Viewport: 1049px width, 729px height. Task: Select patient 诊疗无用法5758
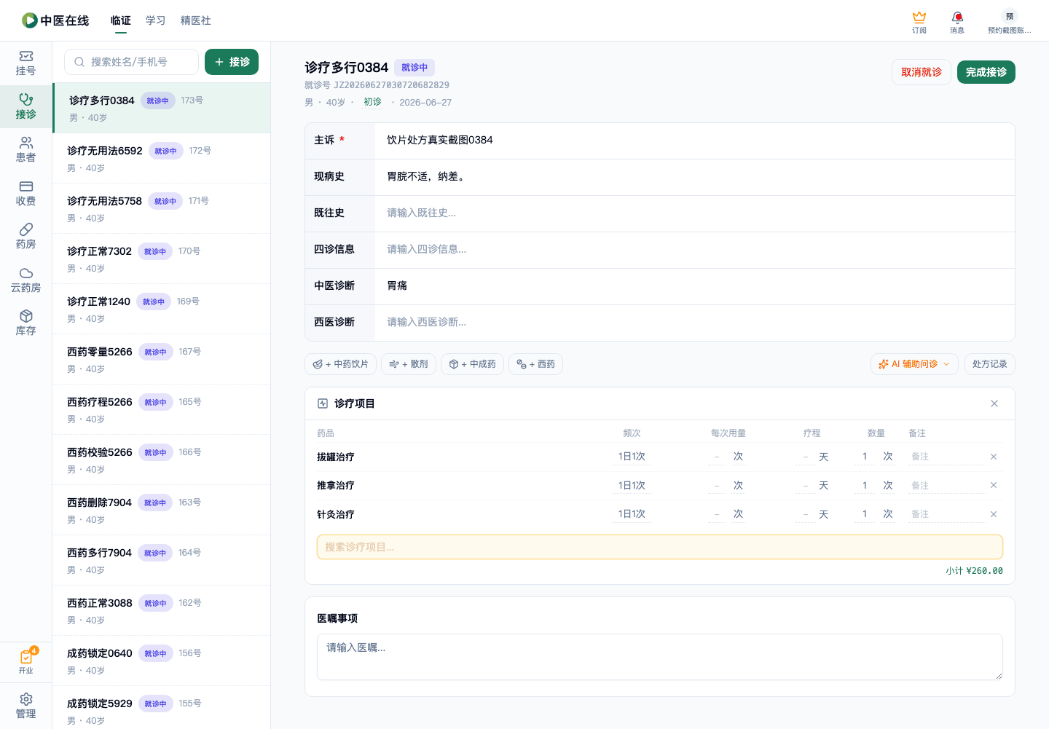pyautogui.click(x=161, y=208)
